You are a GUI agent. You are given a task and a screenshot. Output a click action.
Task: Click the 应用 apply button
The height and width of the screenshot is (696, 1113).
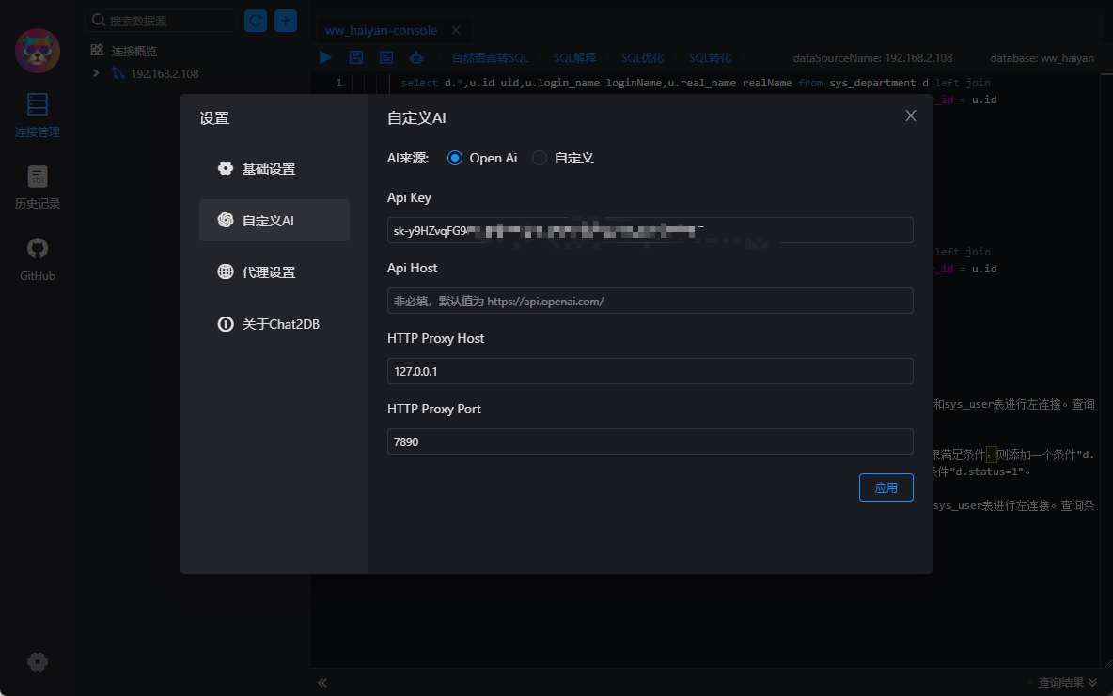pyautogui.click(x=886, y=487)
